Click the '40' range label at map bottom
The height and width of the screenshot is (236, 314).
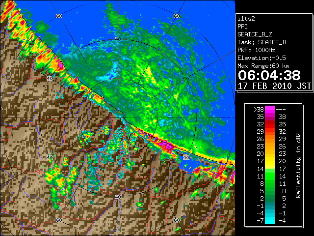click(x=118, y=197)
